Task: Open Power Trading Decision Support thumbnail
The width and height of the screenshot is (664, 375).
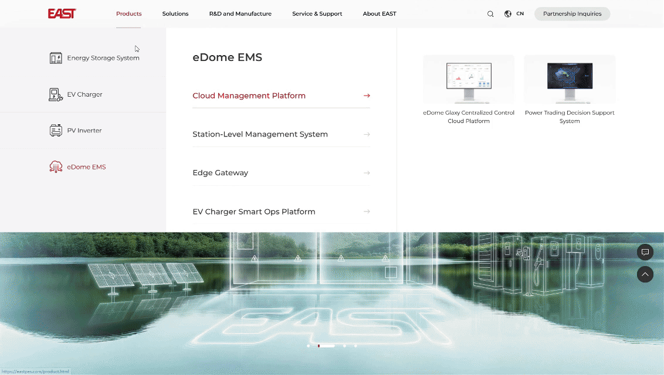Action: click(570, 80)
